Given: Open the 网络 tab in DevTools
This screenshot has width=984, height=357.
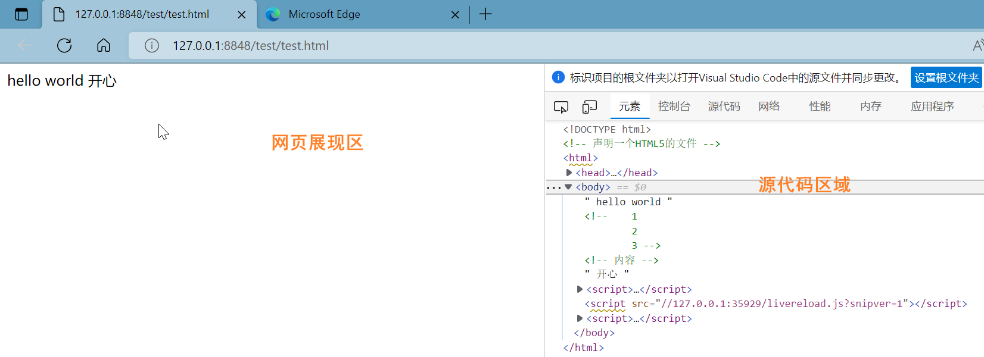Looking at the screenshot, I should [x=769, y=107].
